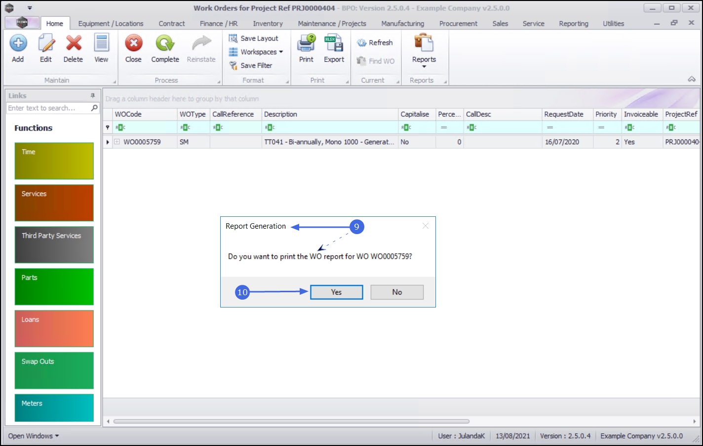Image resolution: width=703 pixels, height=446 pixels.
Task: Expand the WO0005759 row details
Action: (117, 142)
